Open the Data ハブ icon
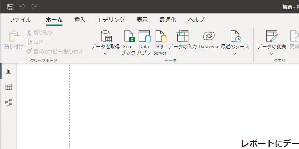The height and width of the screenshot is (149, 299). coord(144,36)
